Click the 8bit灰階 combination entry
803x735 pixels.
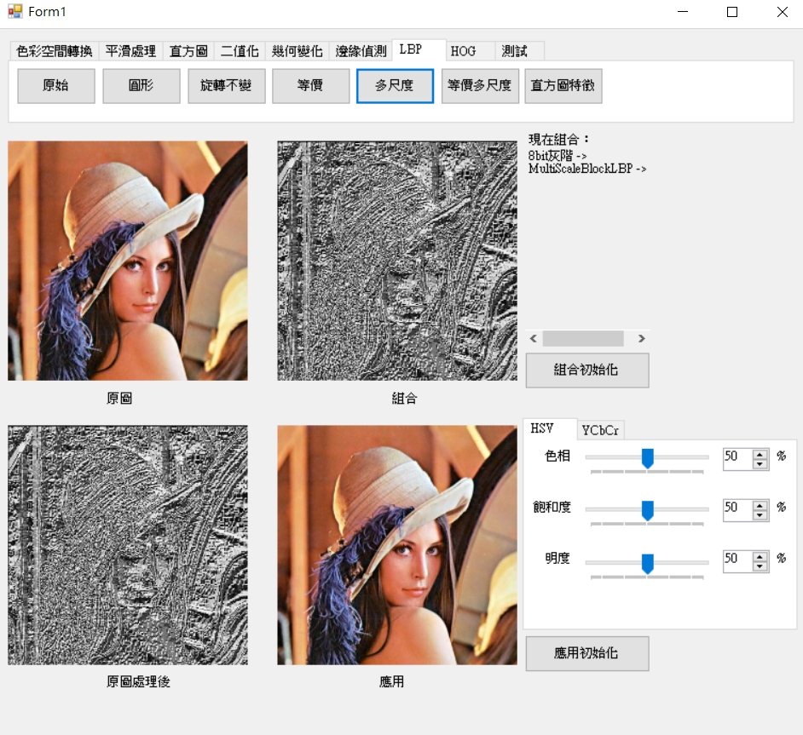557,156
